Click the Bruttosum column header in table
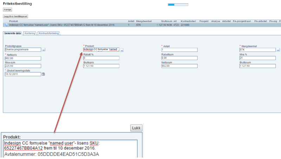Image resolution: width=281 pixels, height=159 pixels. coord(166,21)
